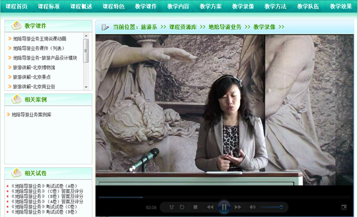Open 《地陪导游业务》（B卷）答案及评分

coord(47,196)
